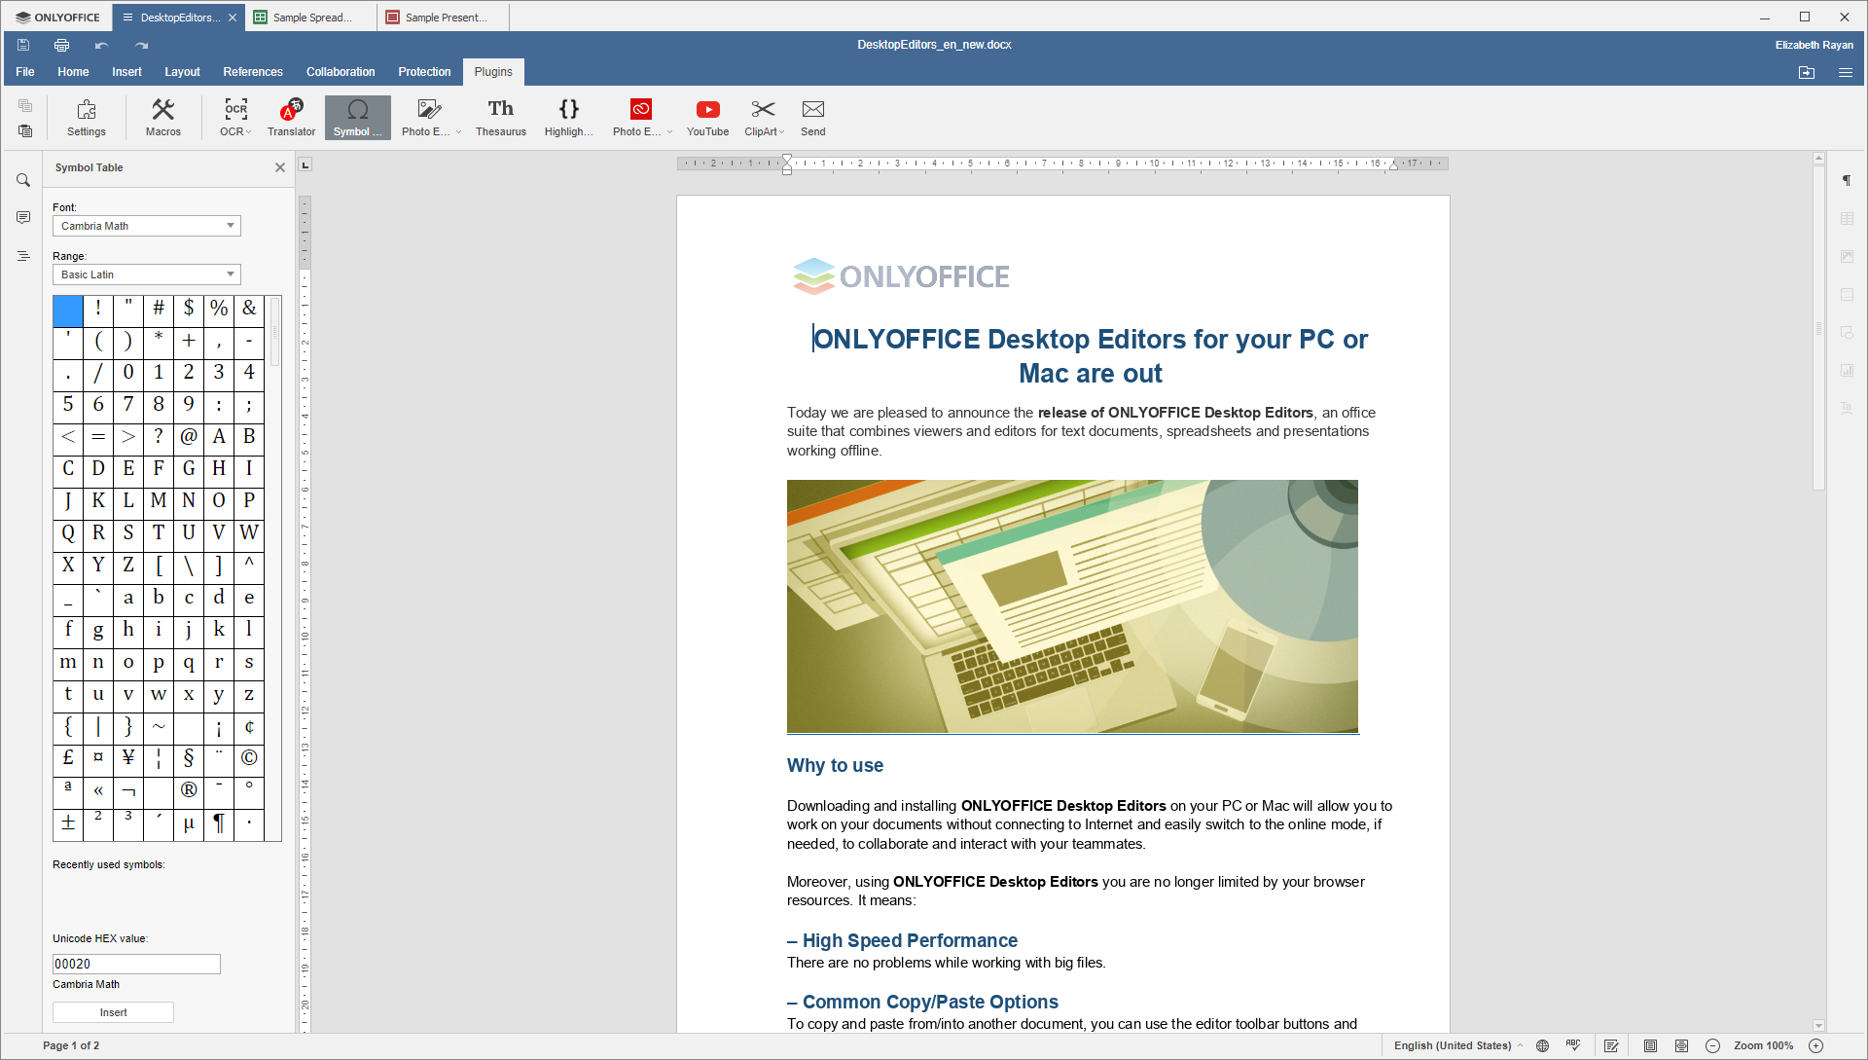
Task: Click the tab stop selector by the ruler
Action: pos(305,165)
